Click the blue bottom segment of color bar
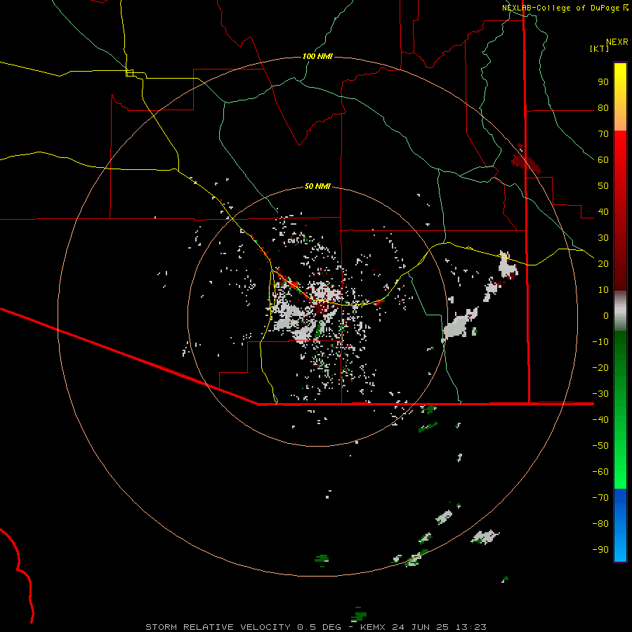 (620, 525)
